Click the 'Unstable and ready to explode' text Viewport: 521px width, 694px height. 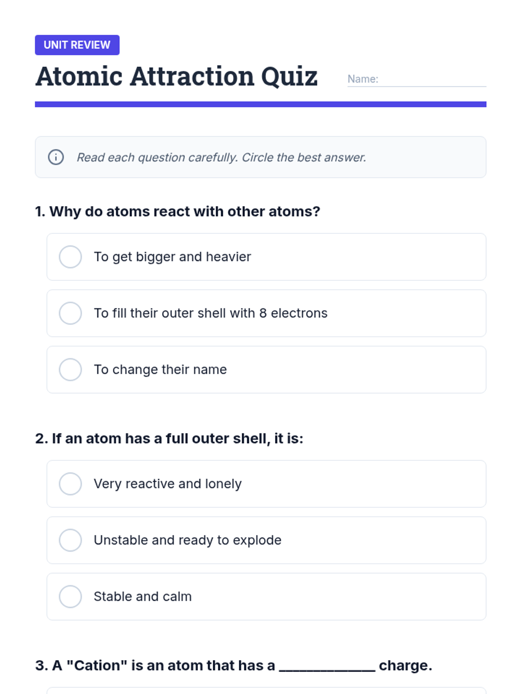point(188,540)
